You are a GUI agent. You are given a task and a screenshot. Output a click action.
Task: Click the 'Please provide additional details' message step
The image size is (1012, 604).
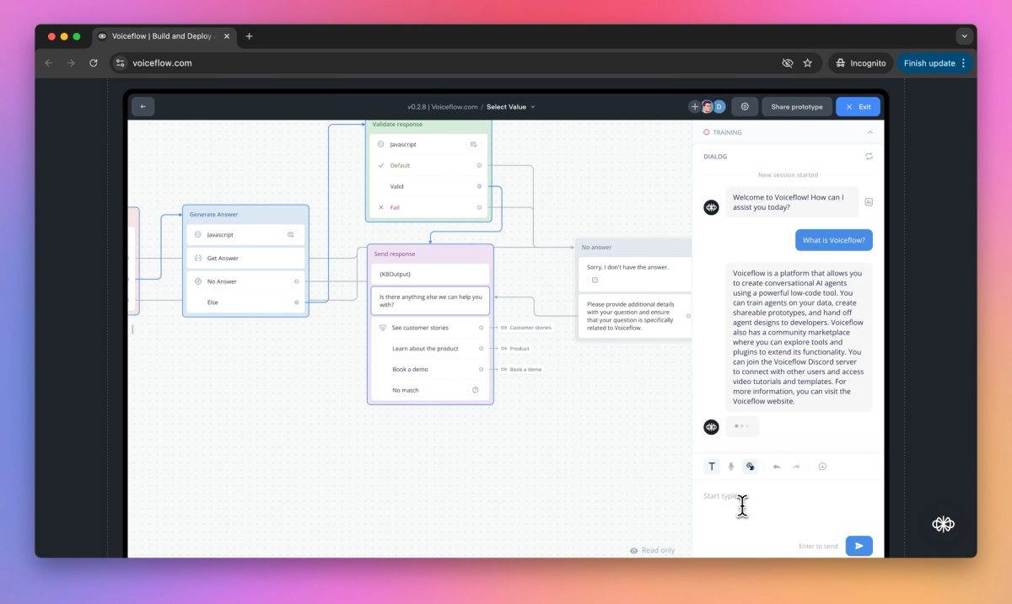(x=635, y=316)
